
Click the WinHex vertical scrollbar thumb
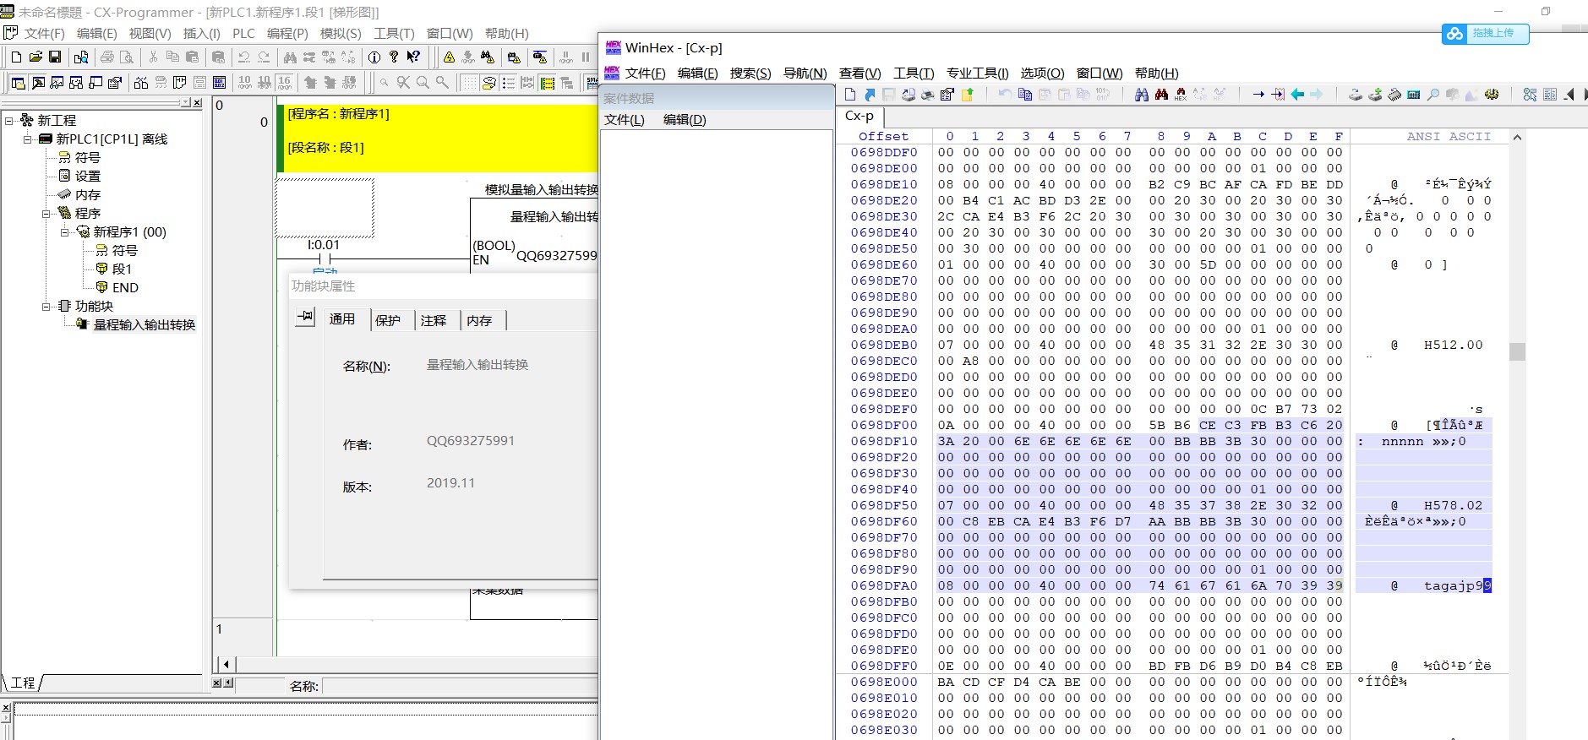1517,351
